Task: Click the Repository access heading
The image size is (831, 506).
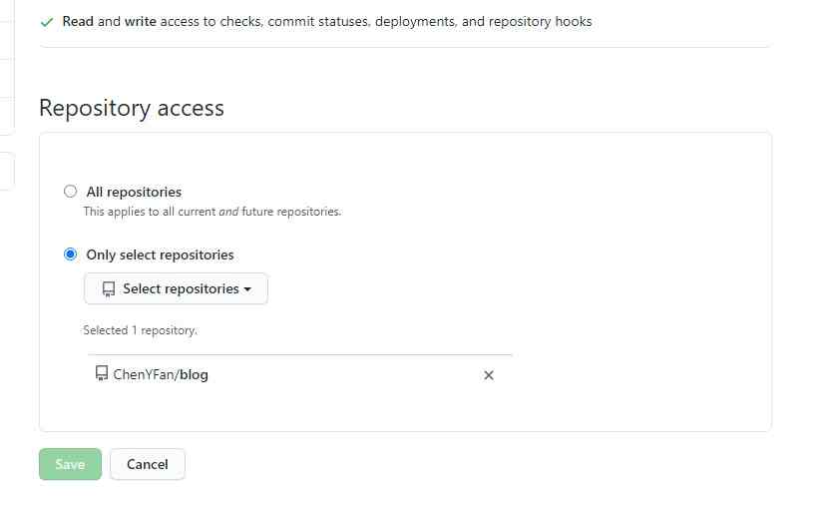Action: (132, 108)
